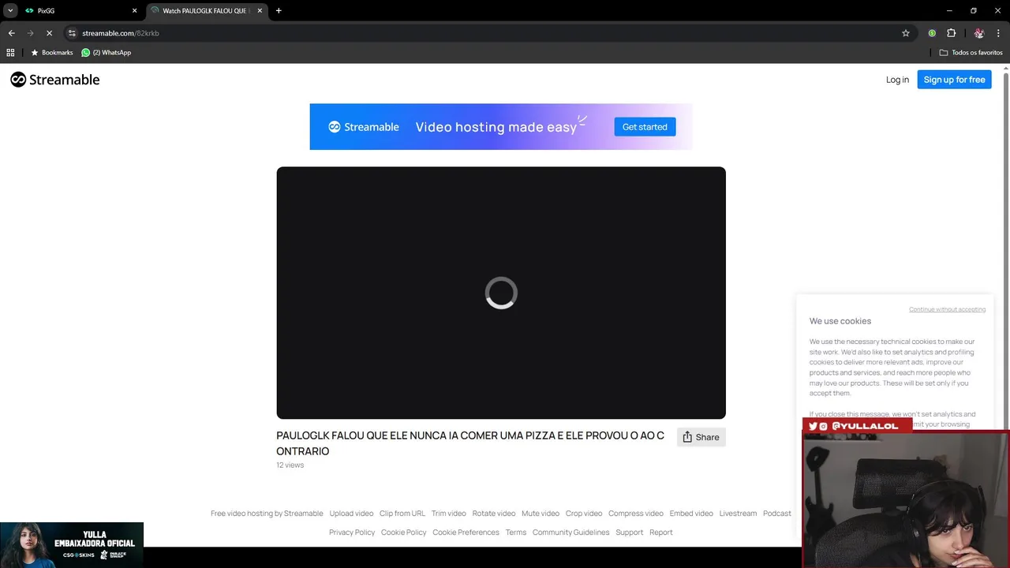Click the 12 views text
Viewport: 1010px width, 568px height.
[x=290, y=465]
